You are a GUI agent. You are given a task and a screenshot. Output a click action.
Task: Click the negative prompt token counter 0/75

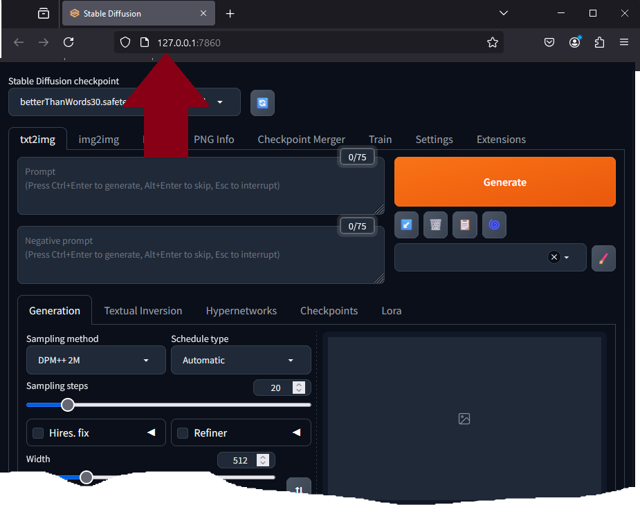point(357,226)
